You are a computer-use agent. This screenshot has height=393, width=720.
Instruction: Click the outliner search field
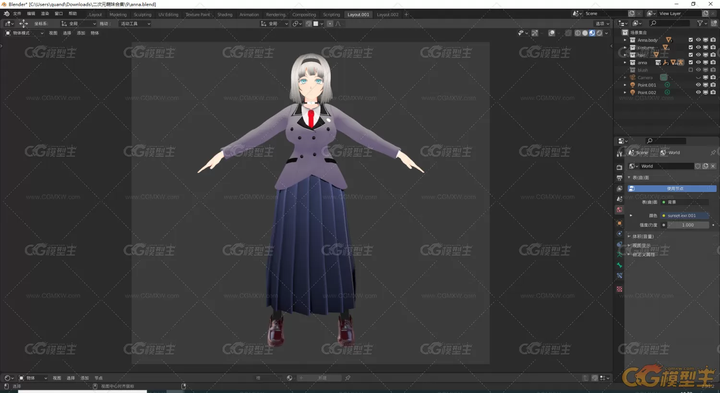coord(669,23)
